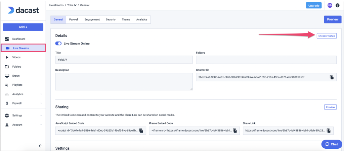This screenshot has height=151, width=344.
Task: Expand the Settings sidebar submenu chevron
Action: coord(41,116)
